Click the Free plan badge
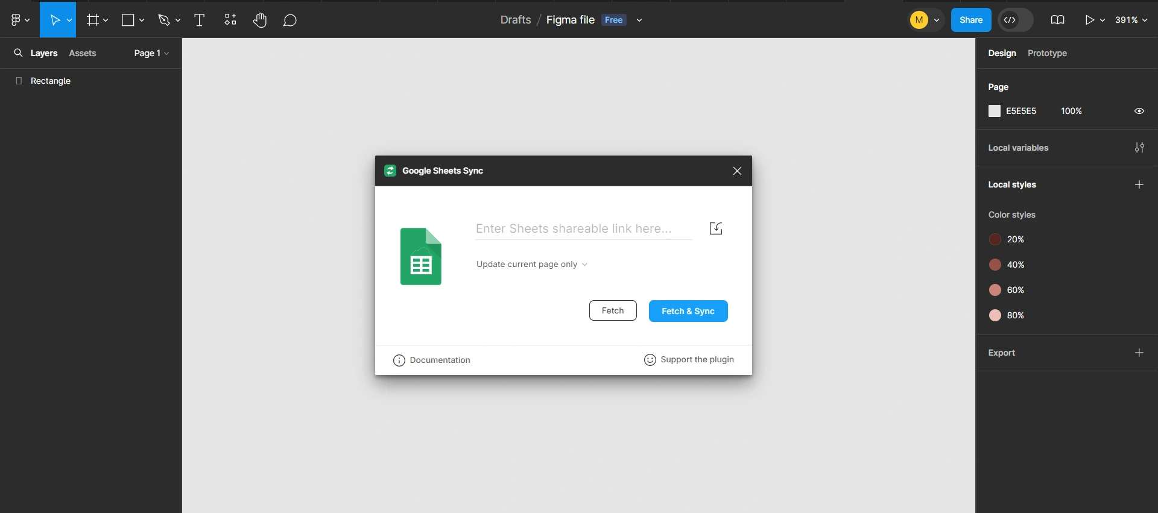This screenshot has width=1158, height=513. (x=614, y=20)
